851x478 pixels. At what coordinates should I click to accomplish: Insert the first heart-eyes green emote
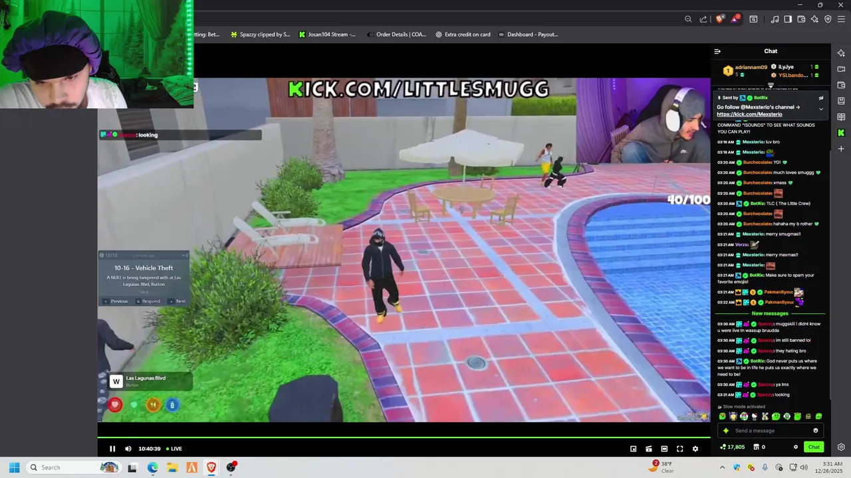pyautogui.click(x=723, y=416)
